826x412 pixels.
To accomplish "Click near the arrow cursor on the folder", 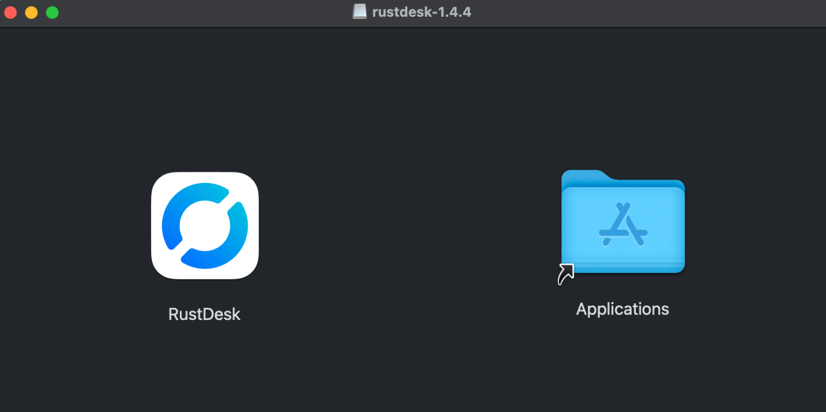I will 567,273.
